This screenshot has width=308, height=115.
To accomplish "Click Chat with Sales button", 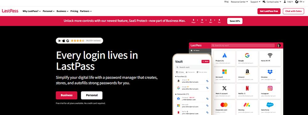I will (x=293, y=11).
